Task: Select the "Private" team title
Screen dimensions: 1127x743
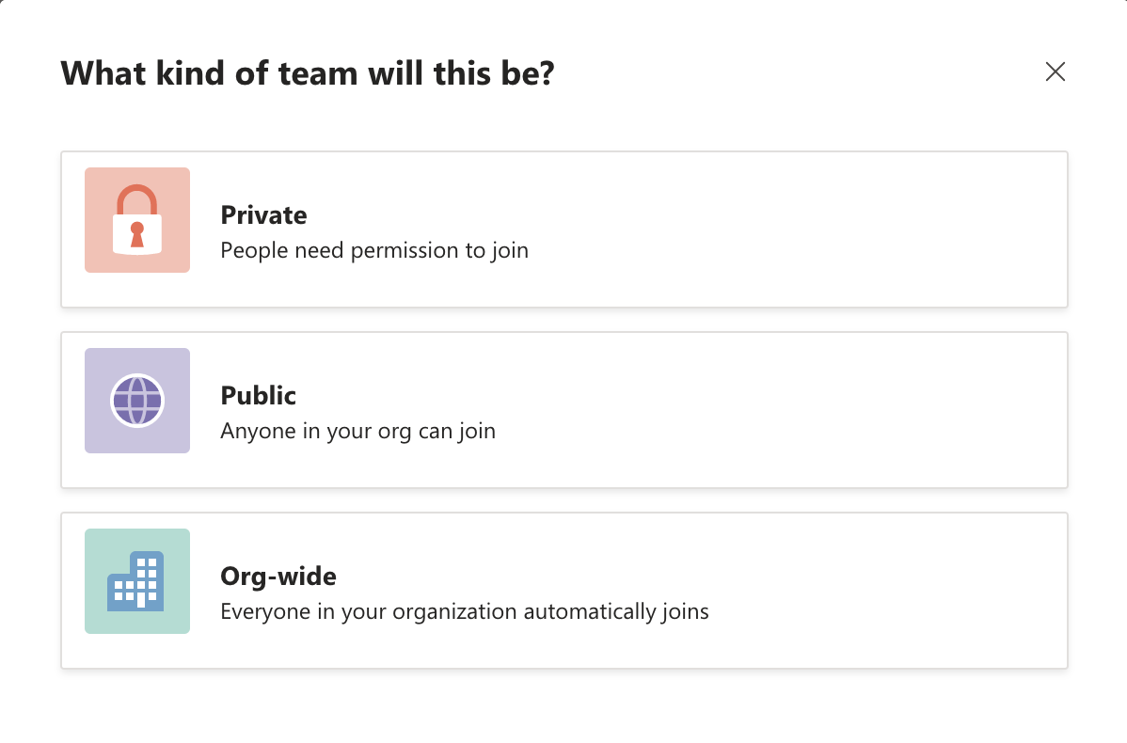Action: click(x=263, y=215)
